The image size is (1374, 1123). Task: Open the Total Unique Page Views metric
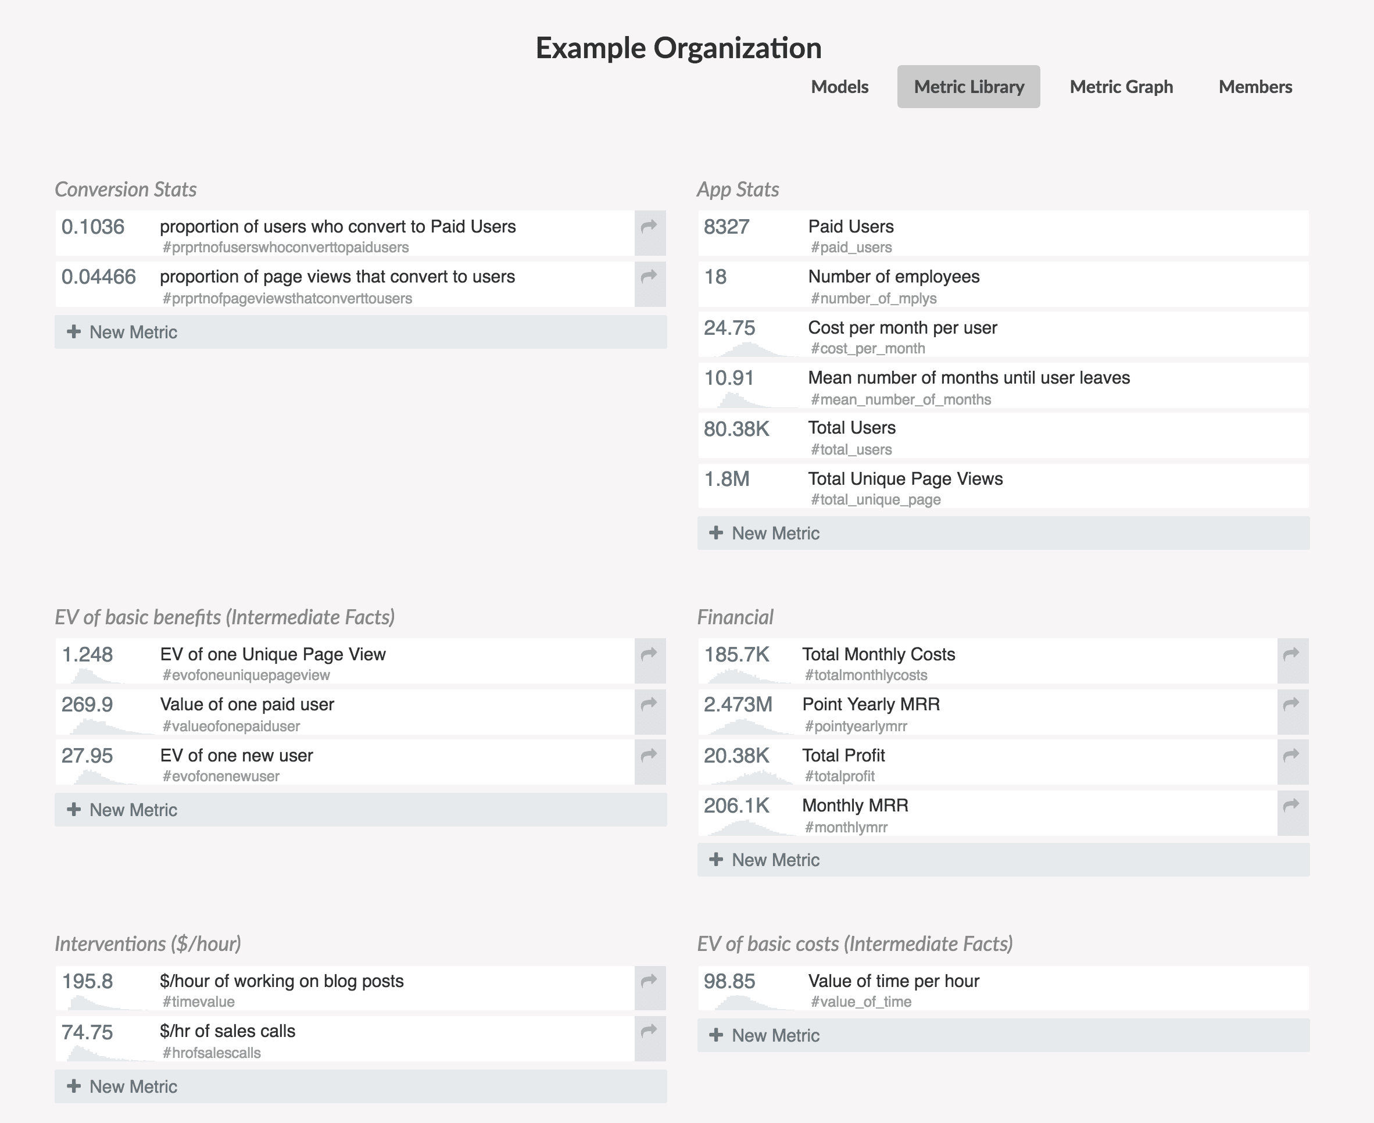(x=1003, y=486)
